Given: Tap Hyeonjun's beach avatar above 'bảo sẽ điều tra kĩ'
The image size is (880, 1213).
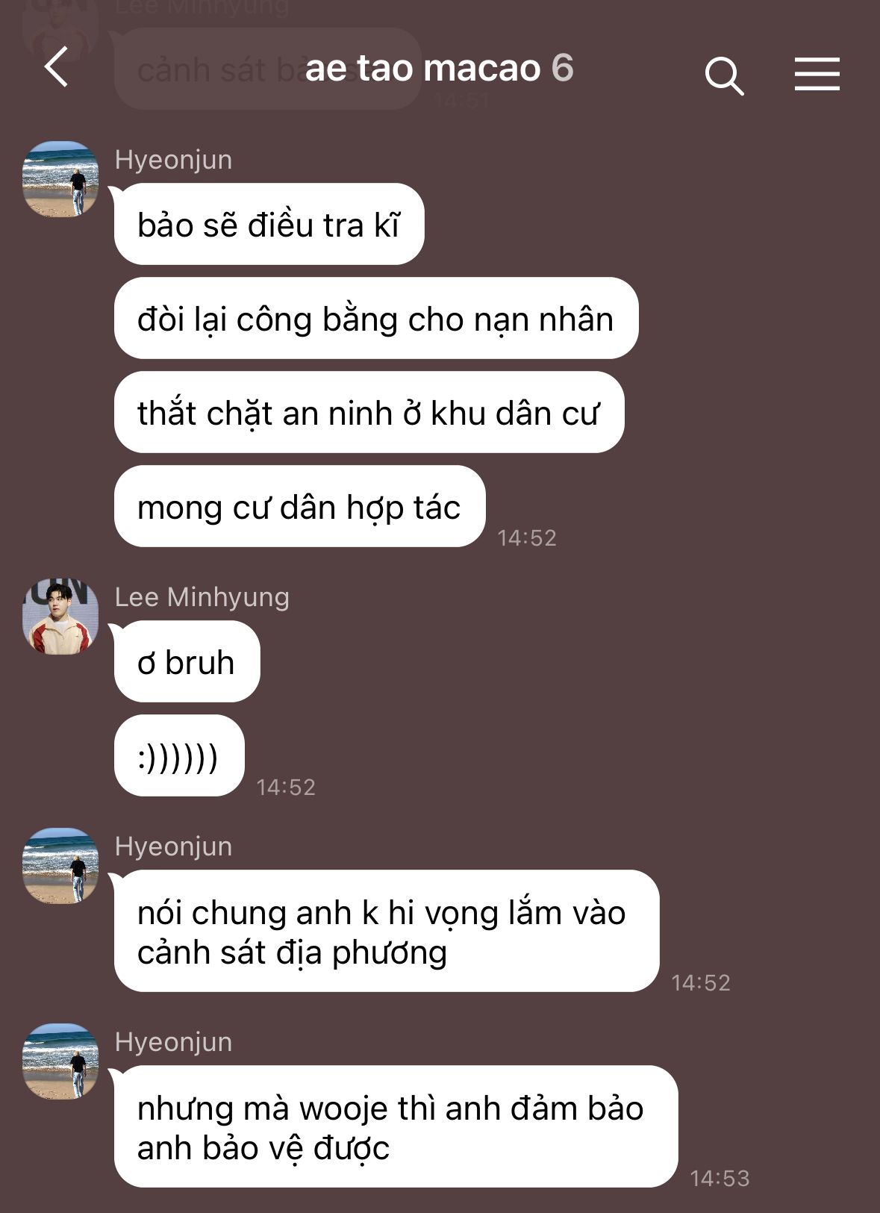Looking at the screenshot, I should 60,179.
